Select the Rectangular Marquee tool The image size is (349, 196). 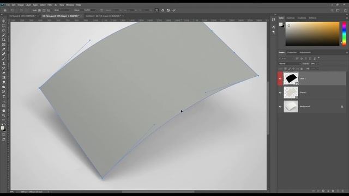(x=4, y=26)
